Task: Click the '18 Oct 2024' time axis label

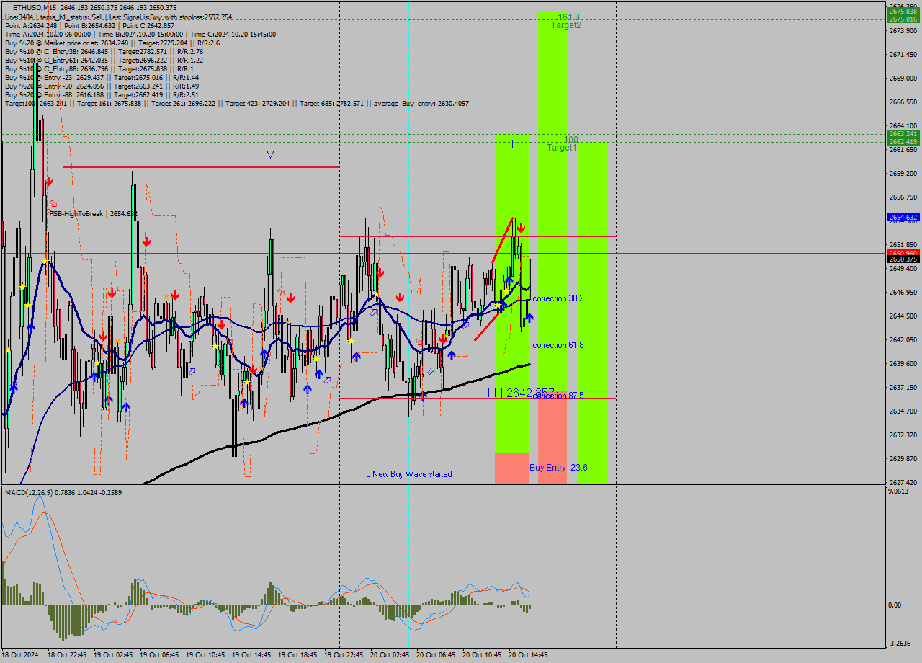Action: coord(22,655)
